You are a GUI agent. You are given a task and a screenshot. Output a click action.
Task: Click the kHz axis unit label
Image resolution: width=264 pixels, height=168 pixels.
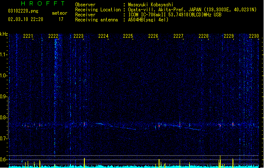[4, 34]
